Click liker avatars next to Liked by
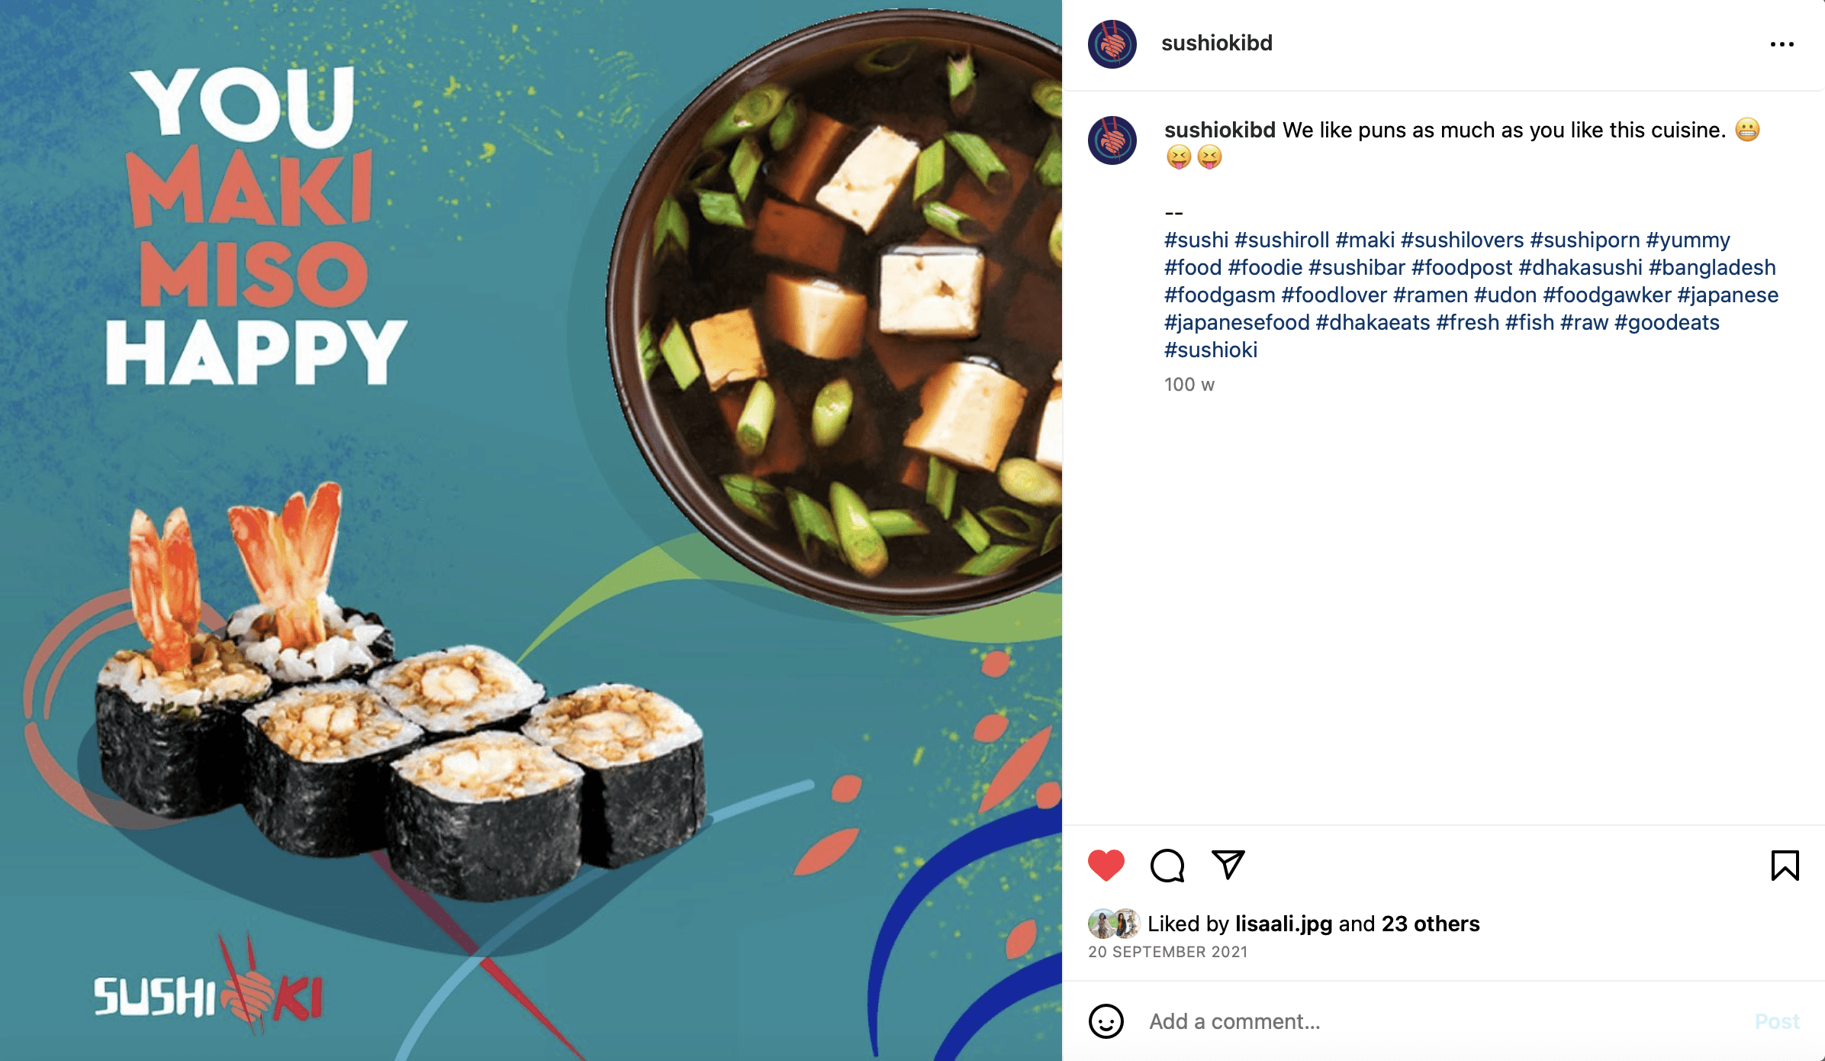Viewport: 1825px width, 1061px height. pos(1114,924)
